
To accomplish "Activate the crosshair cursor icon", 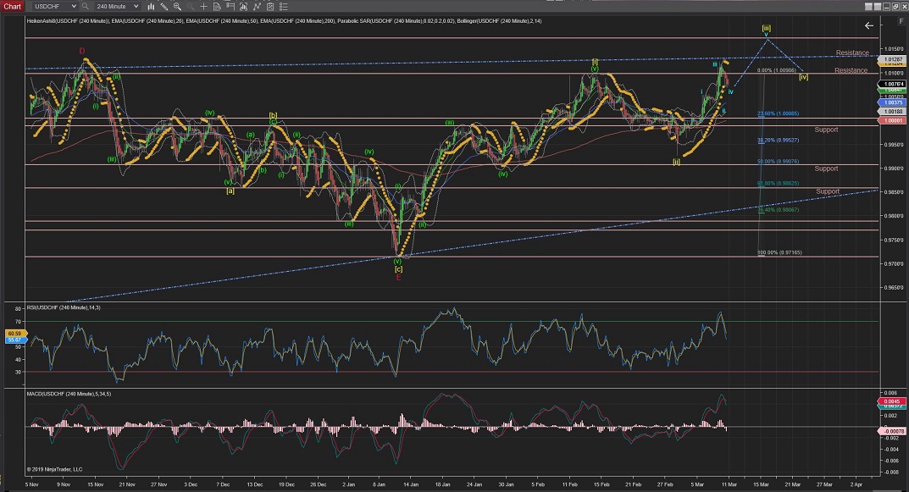I will pos(203,7).
